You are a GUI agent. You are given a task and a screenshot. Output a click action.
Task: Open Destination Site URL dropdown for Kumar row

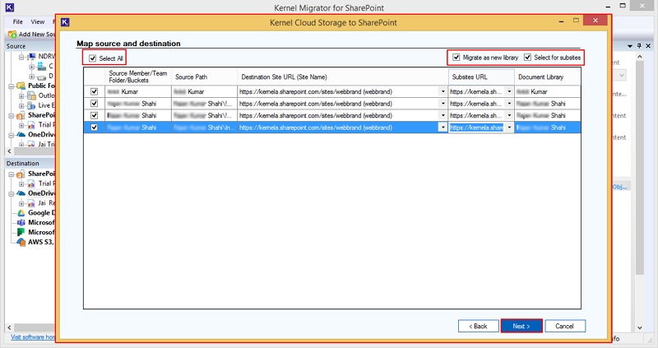(443, 91)
